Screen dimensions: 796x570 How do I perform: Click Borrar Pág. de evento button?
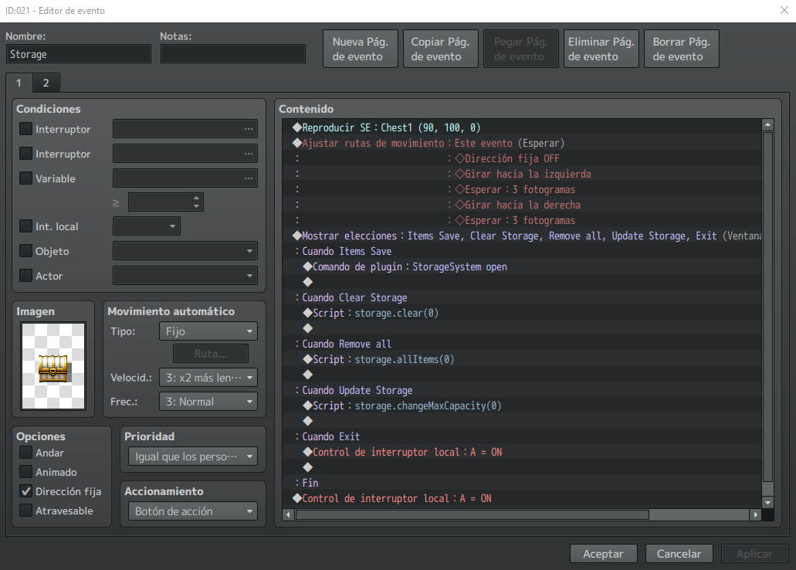coord(681,49)
